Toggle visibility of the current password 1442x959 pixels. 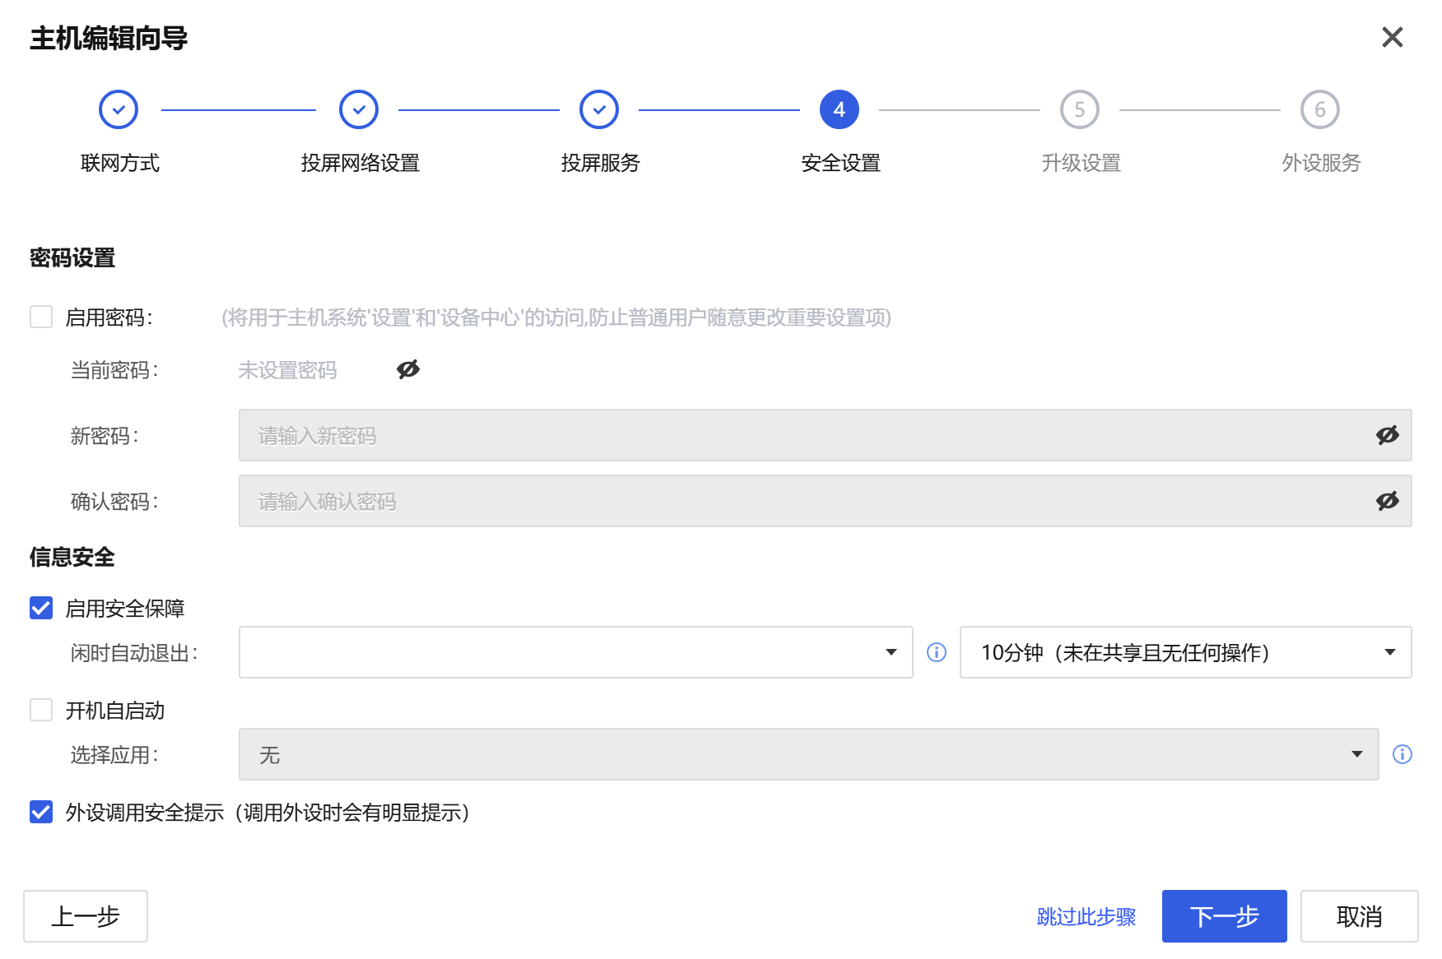pyautogui.click(x=408, y=370)
